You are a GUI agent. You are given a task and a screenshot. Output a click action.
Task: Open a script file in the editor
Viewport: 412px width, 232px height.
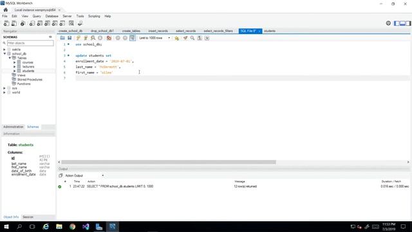[62, 38]
